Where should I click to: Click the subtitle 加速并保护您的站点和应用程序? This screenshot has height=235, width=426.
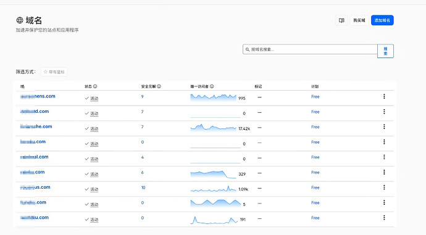[47, 30]
